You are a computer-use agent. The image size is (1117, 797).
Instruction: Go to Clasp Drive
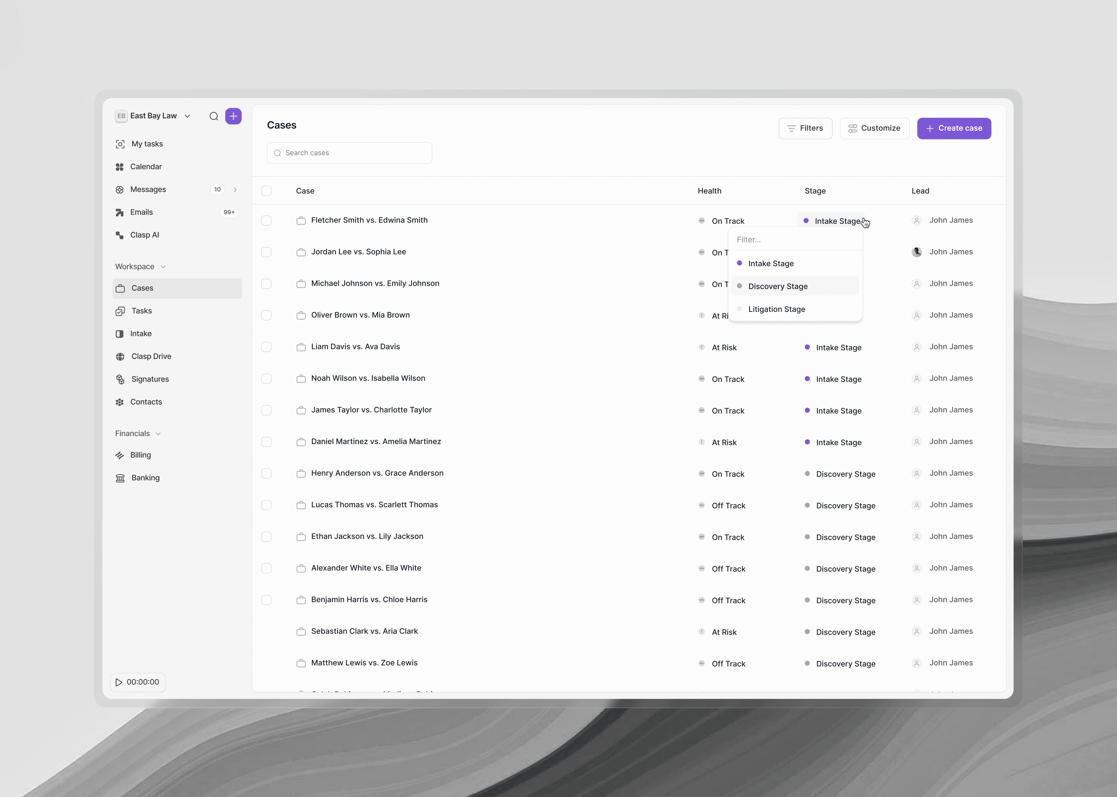pyautogui.click(x=151, y=356)
